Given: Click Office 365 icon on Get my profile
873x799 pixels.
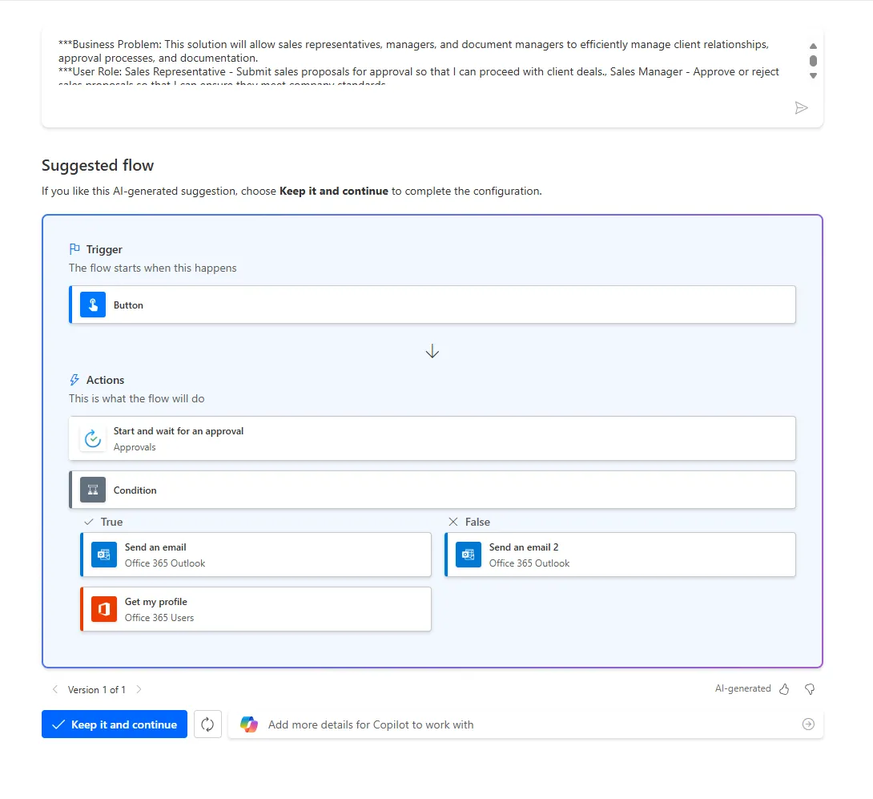Looking at the screenshot, I should (104, 609).
